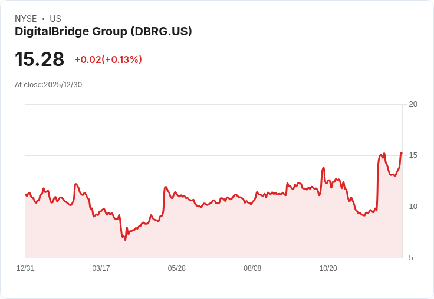The height and width of the screenshot is (299, 434).
Task: Click the 05/28 date axis label
Action: pyautogui.click(x=176, y=268)
